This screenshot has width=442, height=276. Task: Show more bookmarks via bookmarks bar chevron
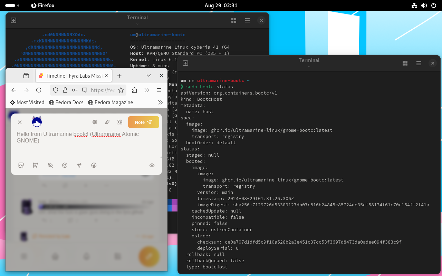point(160,102)
